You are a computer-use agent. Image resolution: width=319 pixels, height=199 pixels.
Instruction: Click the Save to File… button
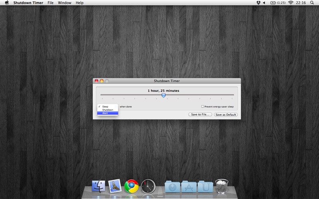pos(200,115)
